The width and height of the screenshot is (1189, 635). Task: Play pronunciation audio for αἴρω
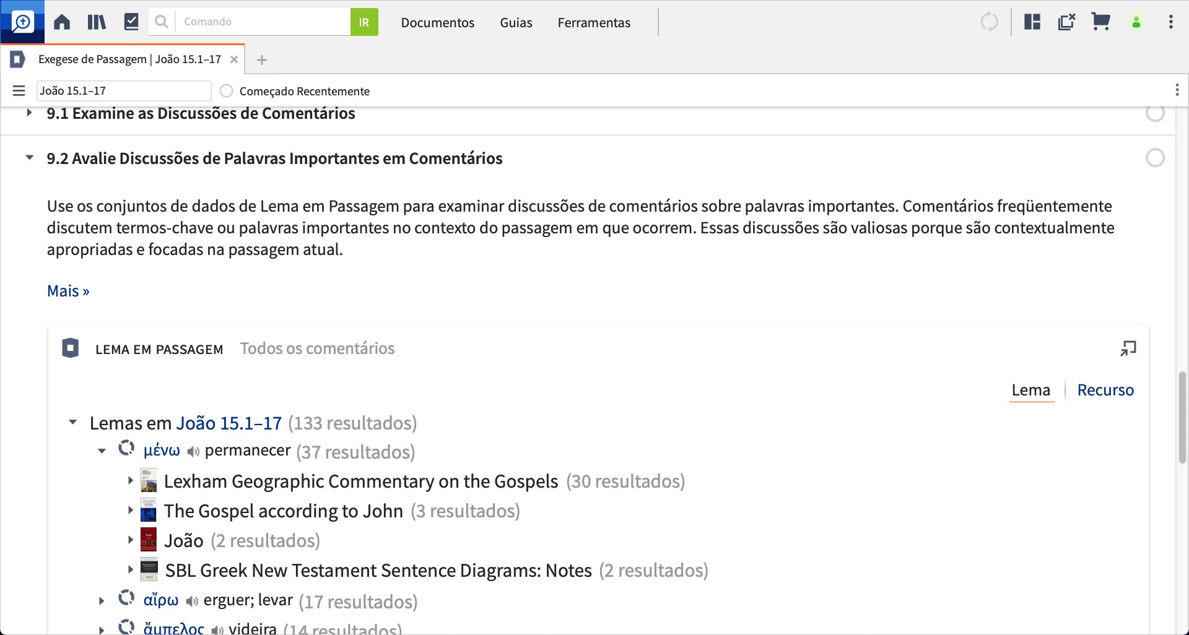191,602
